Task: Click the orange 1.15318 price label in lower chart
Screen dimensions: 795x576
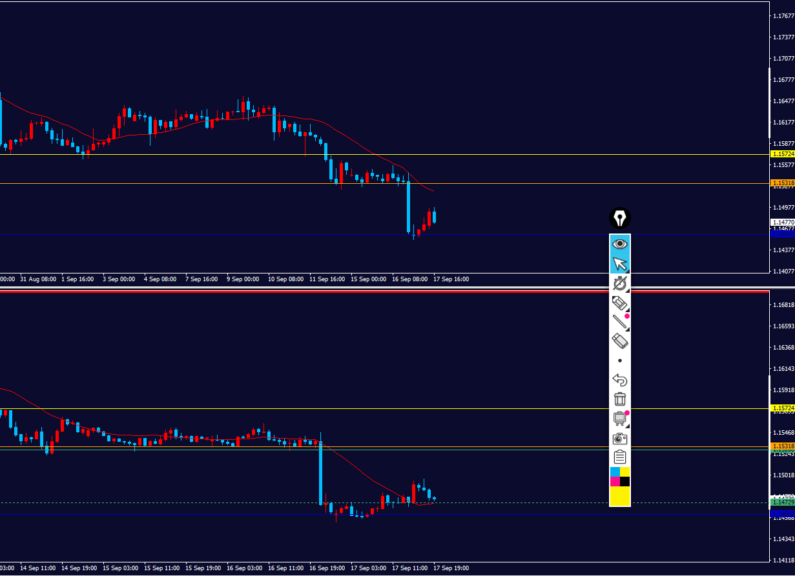Action: [782, 446]
